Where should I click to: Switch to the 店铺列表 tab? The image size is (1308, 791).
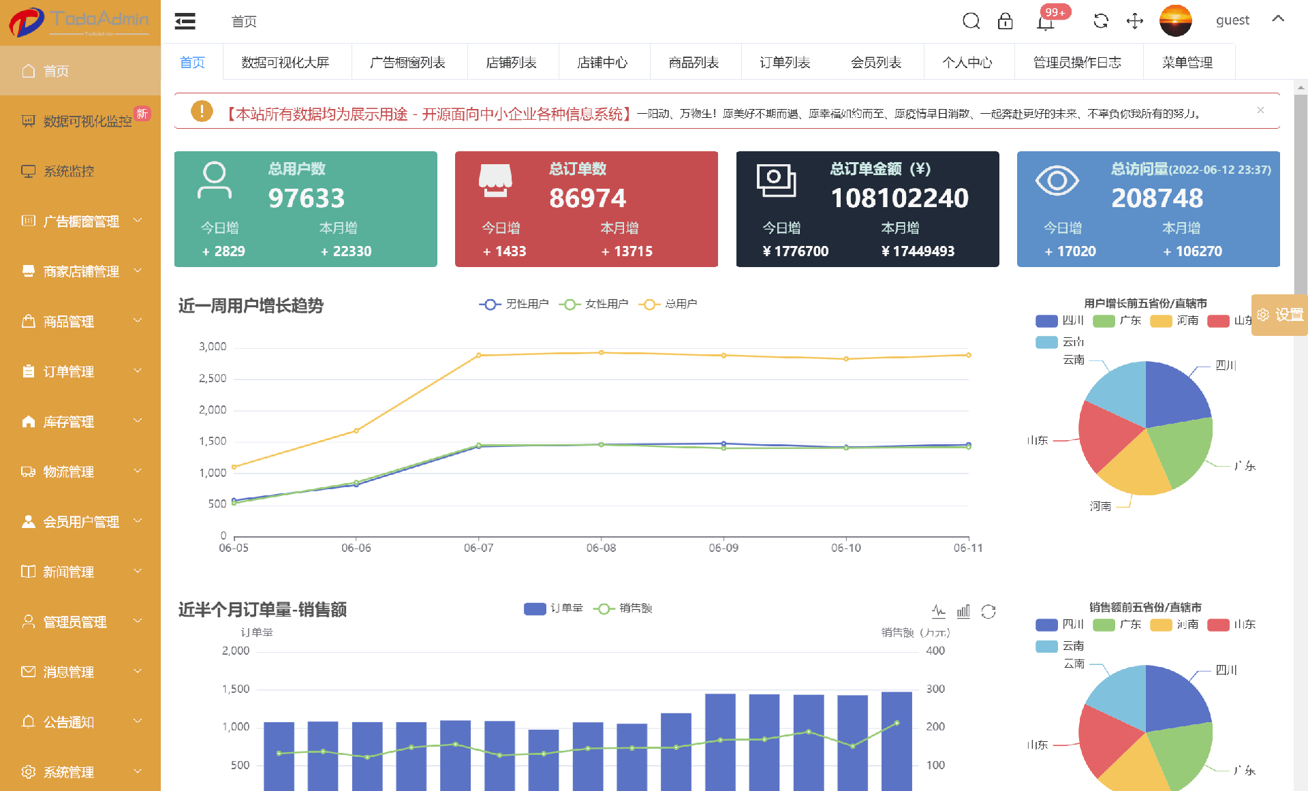click(511, 63)
